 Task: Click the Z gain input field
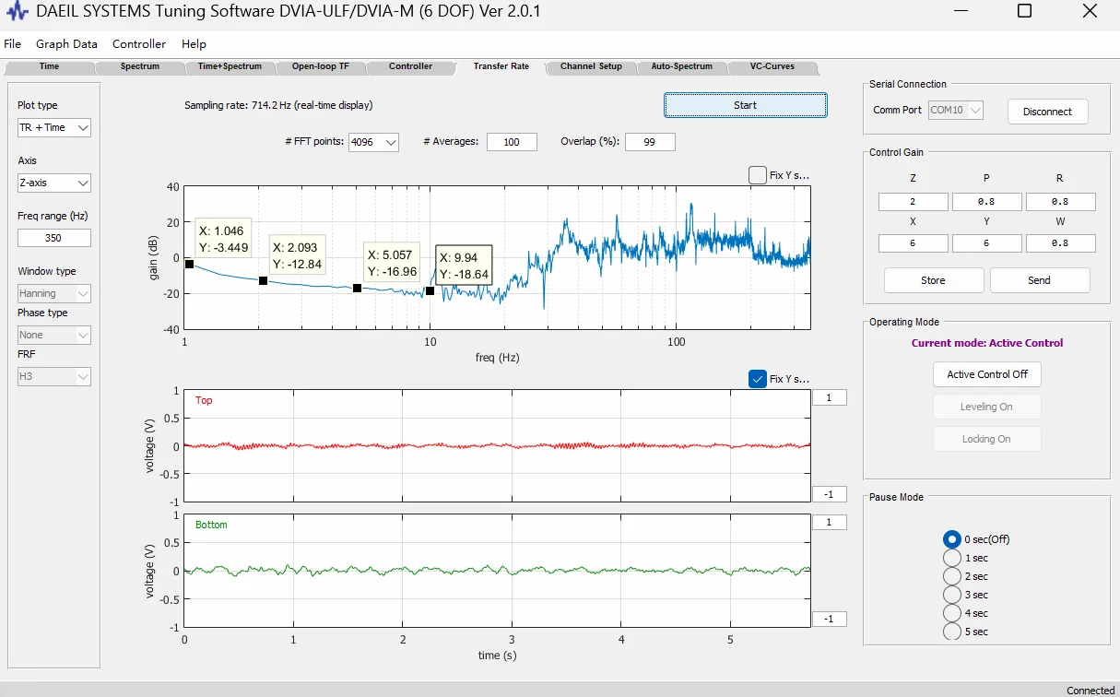pyautogui.click(x=913, y=202)
